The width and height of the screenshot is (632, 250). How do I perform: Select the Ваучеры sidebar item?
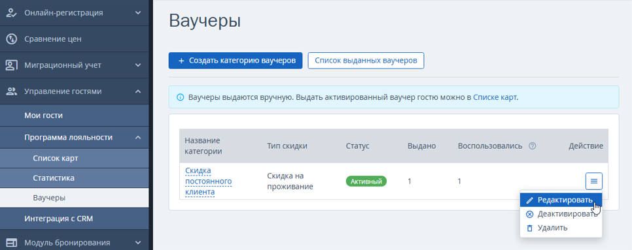[74, 198]
